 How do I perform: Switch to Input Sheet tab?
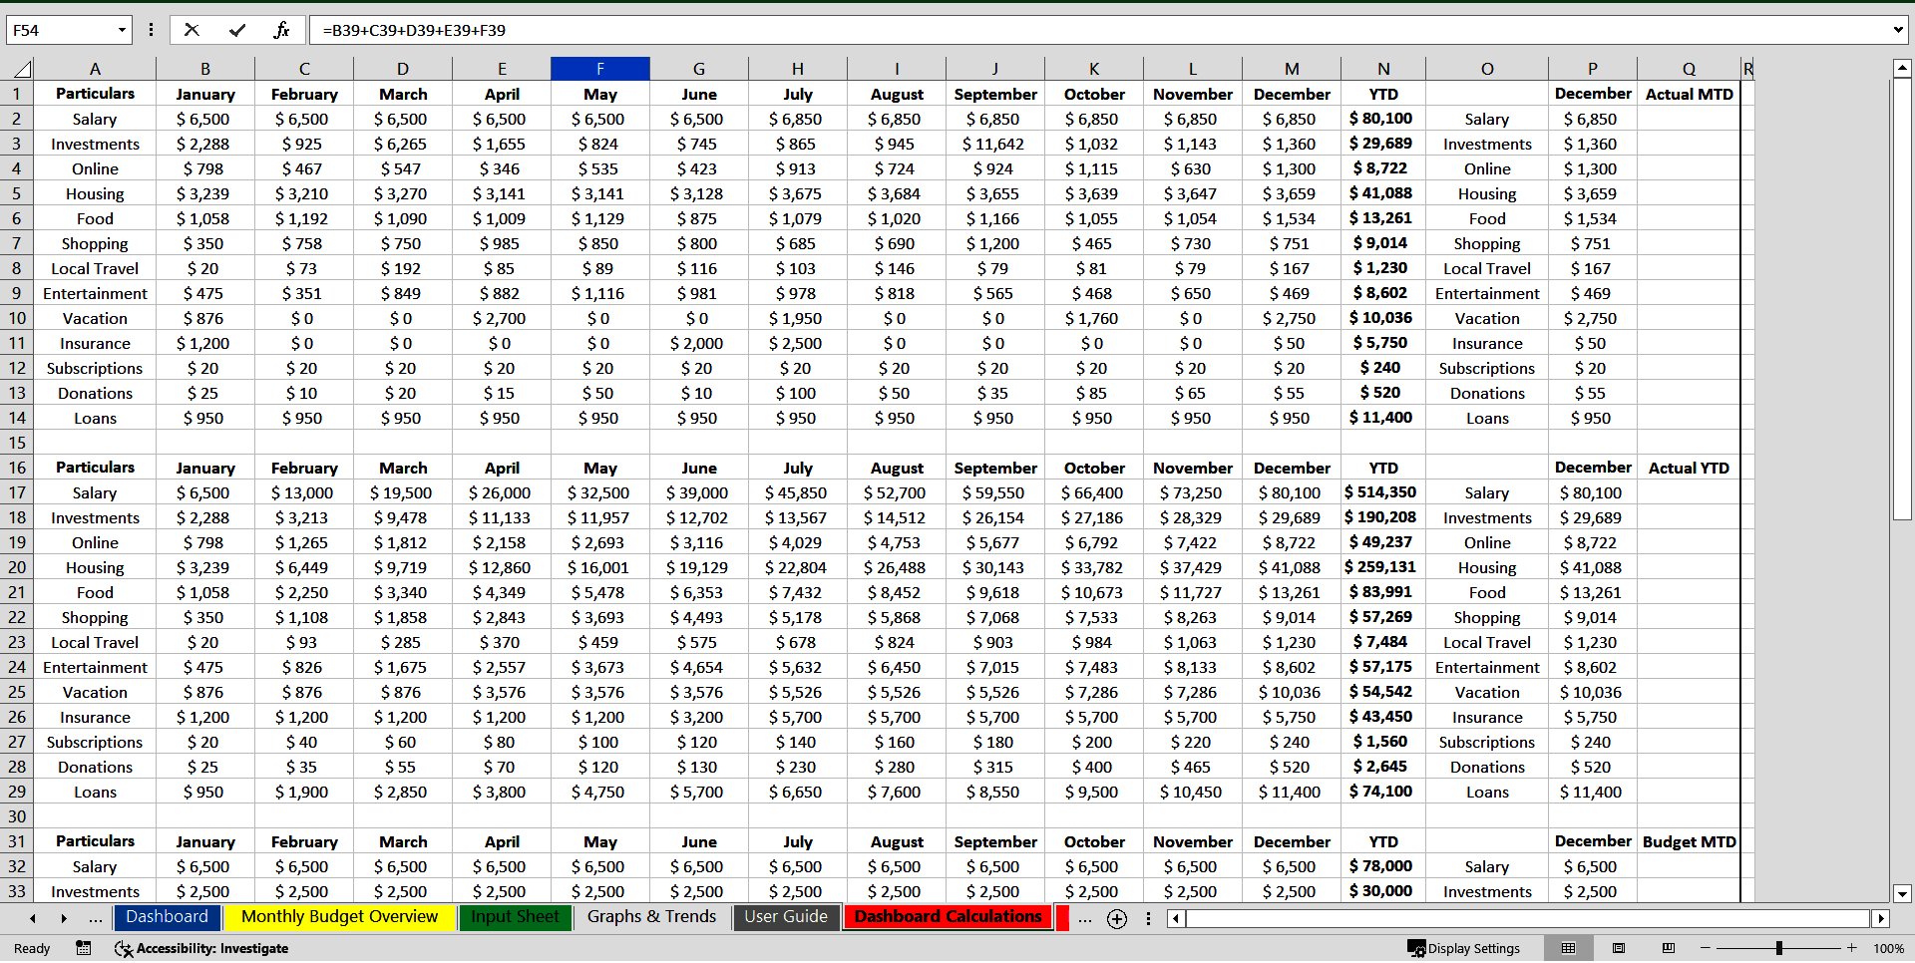tap(515, 917)
